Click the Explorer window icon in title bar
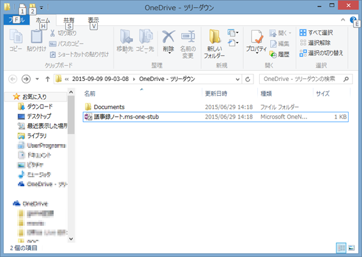 7,6
